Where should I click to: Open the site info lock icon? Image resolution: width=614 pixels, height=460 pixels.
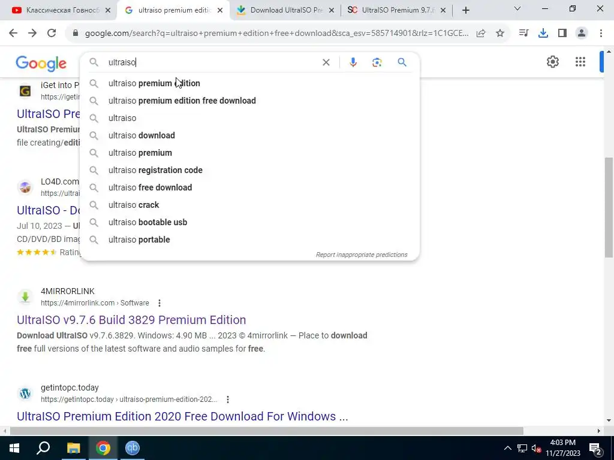pyautogui.click(x=76, y=34)
